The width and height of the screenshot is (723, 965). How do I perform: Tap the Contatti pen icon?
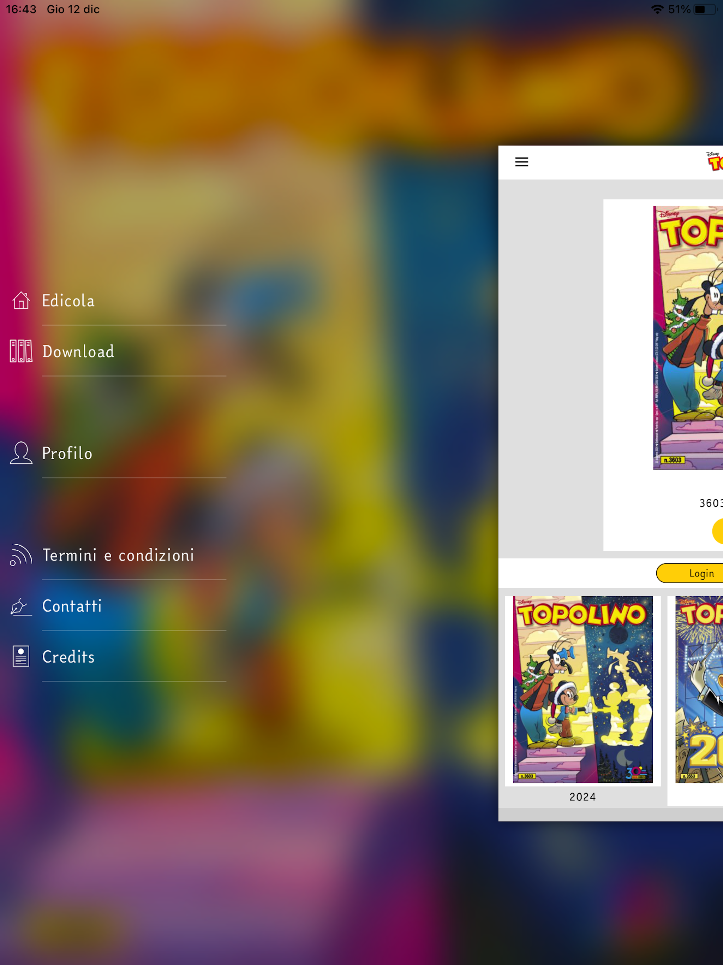pos(21,606)
